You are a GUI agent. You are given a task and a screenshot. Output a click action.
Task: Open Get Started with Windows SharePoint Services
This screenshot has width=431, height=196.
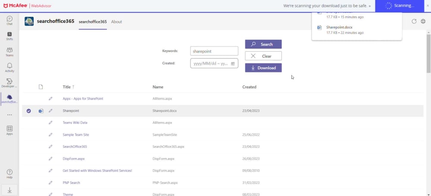pyautogui.click(x=97, y=171)
